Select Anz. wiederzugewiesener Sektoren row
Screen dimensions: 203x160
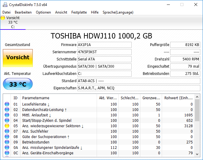pyautogui.click(x=99, y=126)
